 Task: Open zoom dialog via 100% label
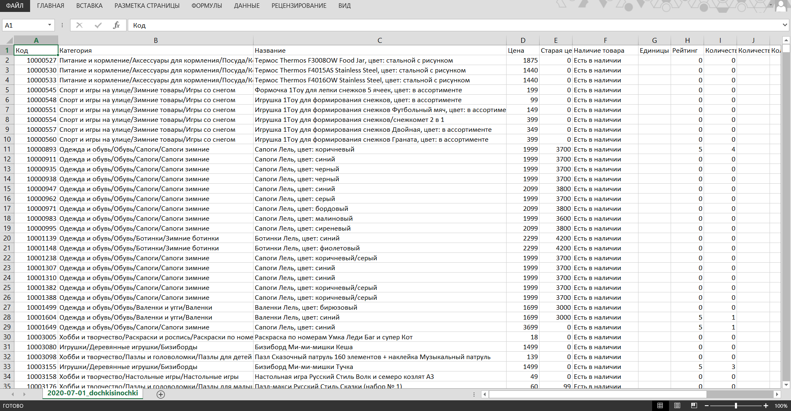[x=781, y=406]
